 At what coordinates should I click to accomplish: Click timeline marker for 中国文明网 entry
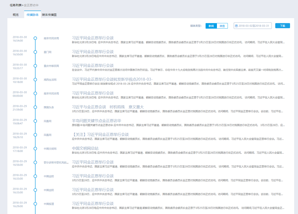pos(35,149)
